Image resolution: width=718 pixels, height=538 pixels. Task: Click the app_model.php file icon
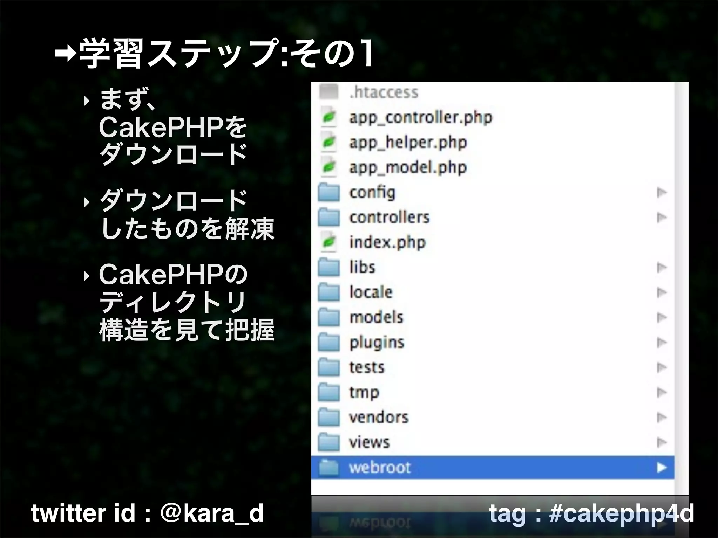(329, 167)
